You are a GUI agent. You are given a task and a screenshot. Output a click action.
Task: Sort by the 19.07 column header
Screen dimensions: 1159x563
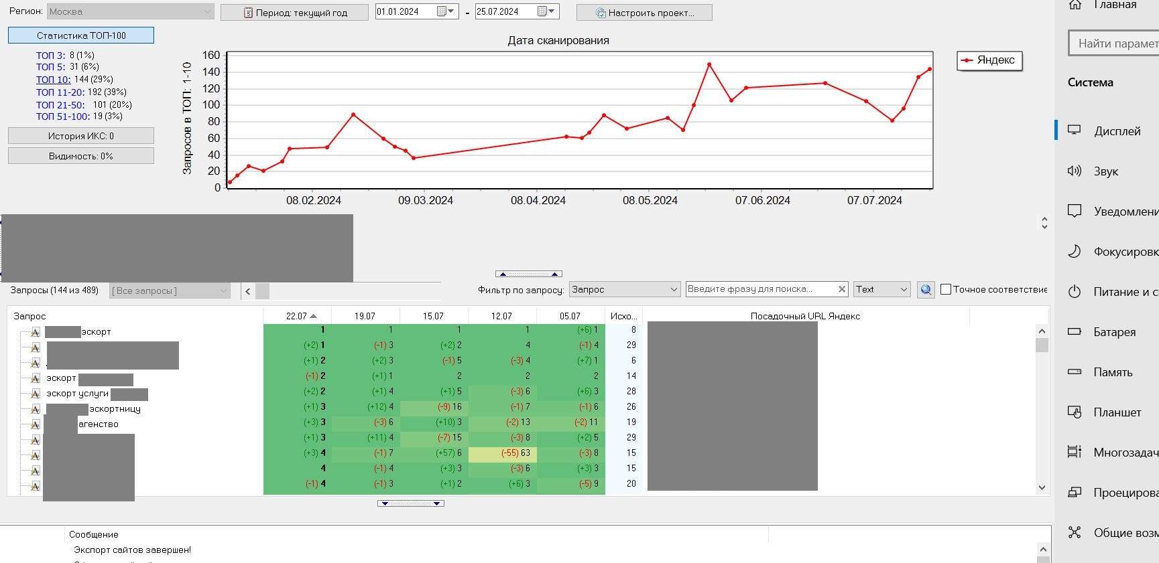click(x=365, y=316)
